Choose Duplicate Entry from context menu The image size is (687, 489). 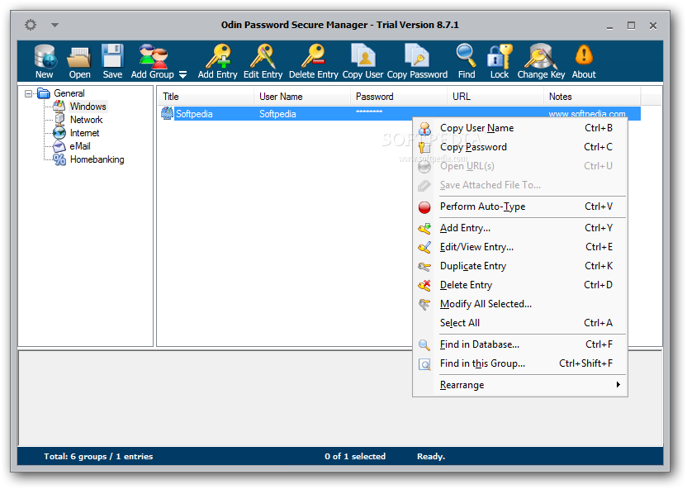click(520, 266)
